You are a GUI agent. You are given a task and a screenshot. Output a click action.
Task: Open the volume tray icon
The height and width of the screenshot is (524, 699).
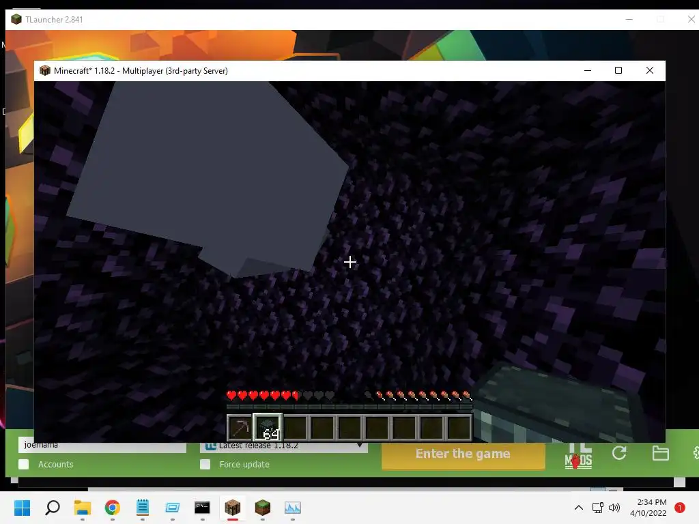[614, 508]
